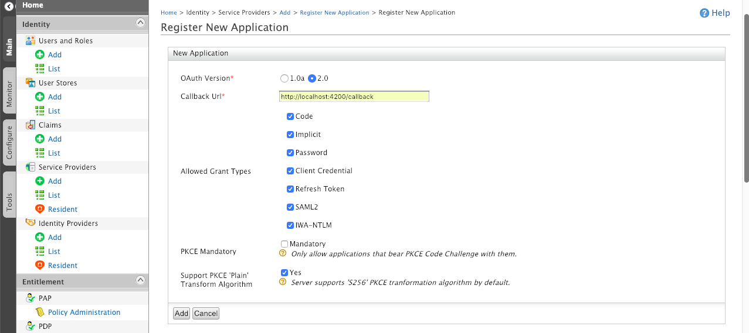Click the Policy Administration scroll icon
This screenshot has width=749, height=333.
[40, 313]
